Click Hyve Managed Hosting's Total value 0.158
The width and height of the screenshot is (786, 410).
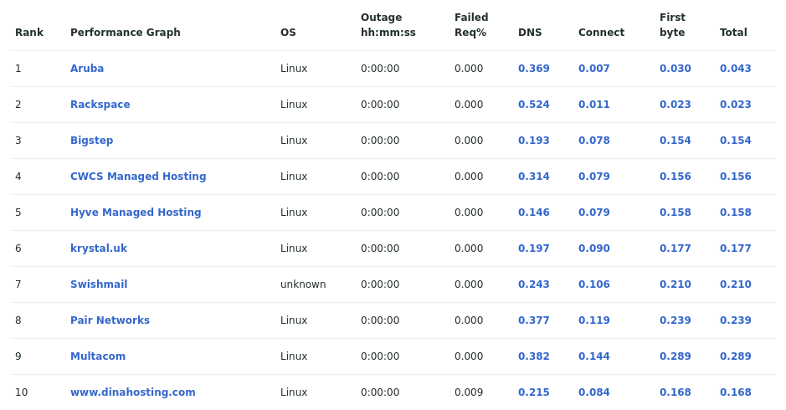pyautogui.click(x=736, y=213)
